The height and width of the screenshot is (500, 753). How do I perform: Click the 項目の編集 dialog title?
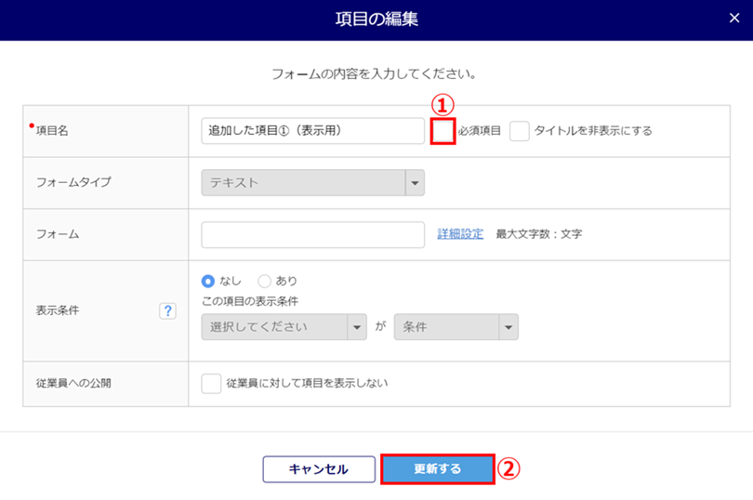coord(376,18)
